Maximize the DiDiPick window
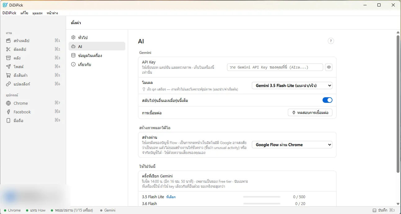 (x=379, y=5)
